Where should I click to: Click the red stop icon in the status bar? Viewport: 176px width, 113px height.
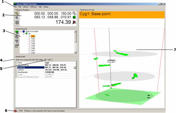click(15, 111)
